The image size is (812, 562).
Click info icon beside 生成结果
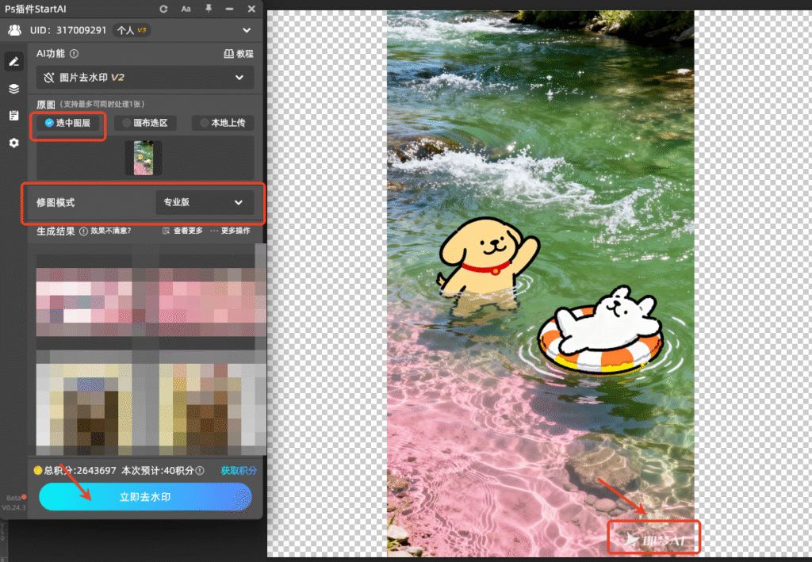(x=83, y=231)
